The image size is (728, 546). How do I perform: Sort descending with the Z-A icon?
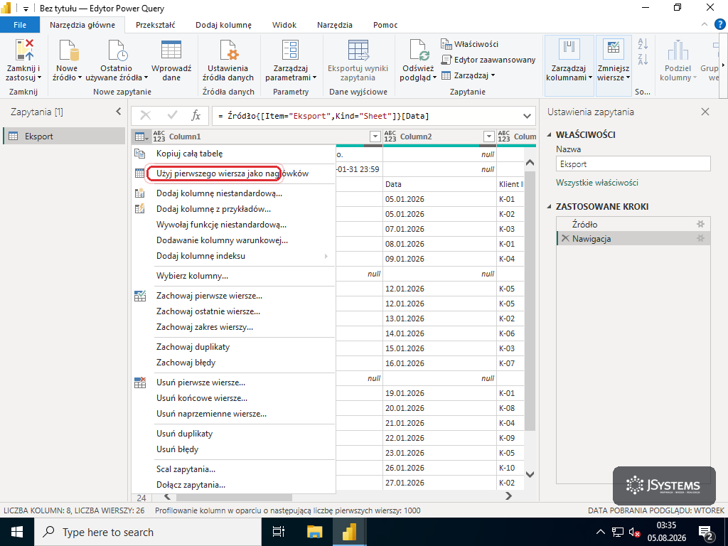pos(643,59)
